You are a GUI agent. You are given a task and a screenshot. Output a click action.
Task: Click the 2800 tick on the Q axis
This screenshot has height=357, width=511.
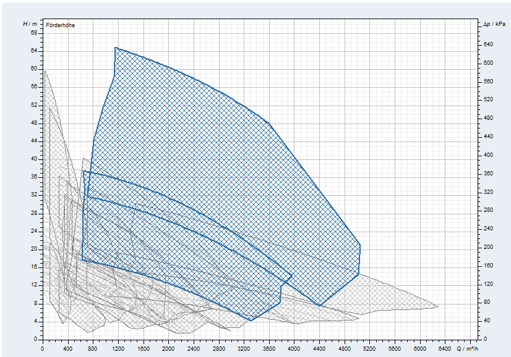tap(218, 349)
